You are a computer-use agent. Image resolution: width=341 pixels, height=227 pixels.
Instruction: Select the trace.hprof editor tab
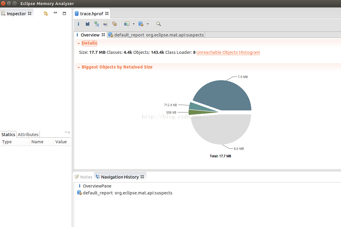point(92,14)
